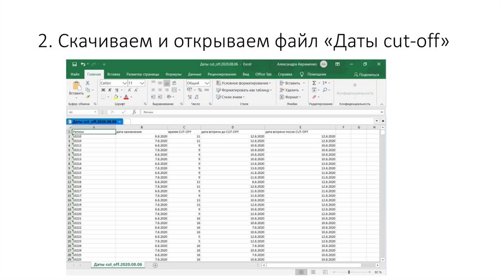This screenshot has height=280, width=501.
Task: Increase font size with larger A
Action: [129, 90]
